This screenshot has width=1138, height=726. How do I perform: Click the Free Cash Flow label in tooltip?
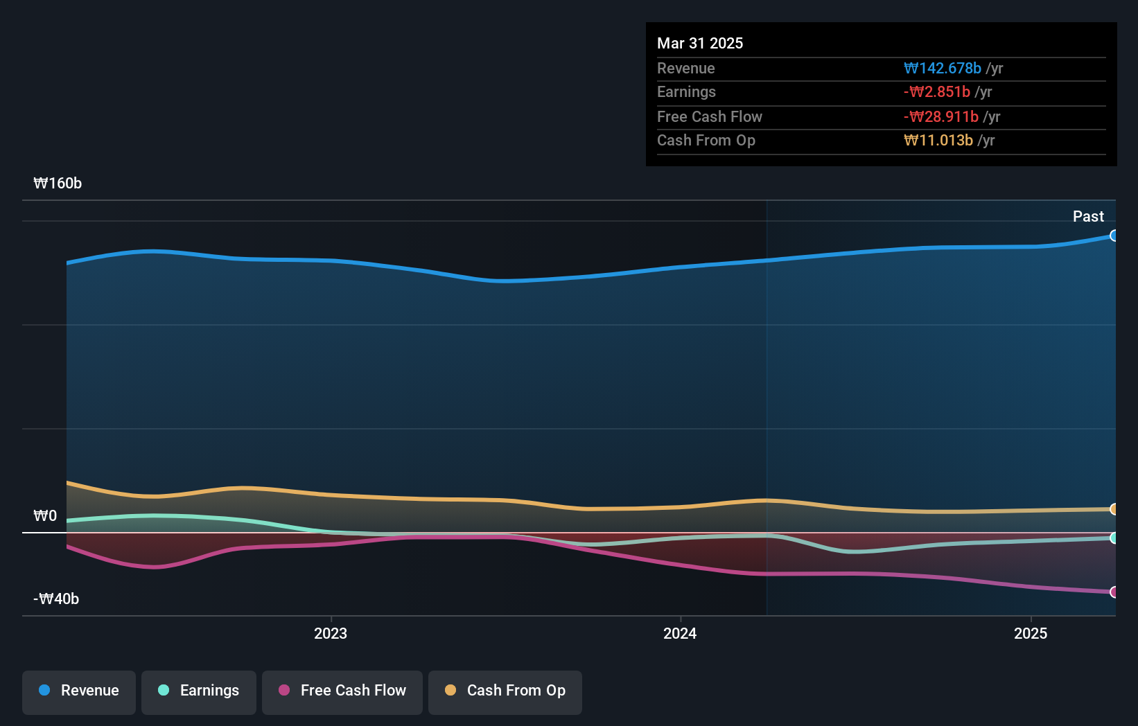[x=710, y=116]
